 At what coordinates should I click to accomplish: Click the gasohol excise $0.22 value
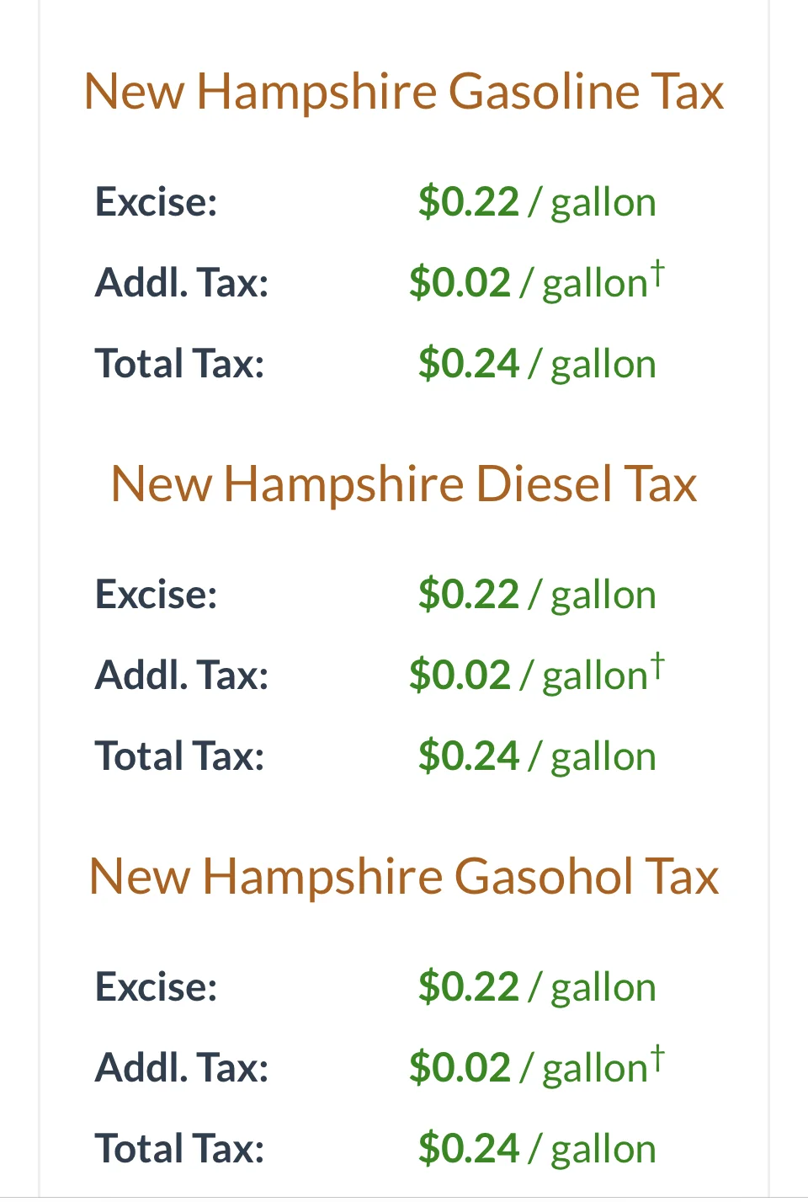pos(469,987)
